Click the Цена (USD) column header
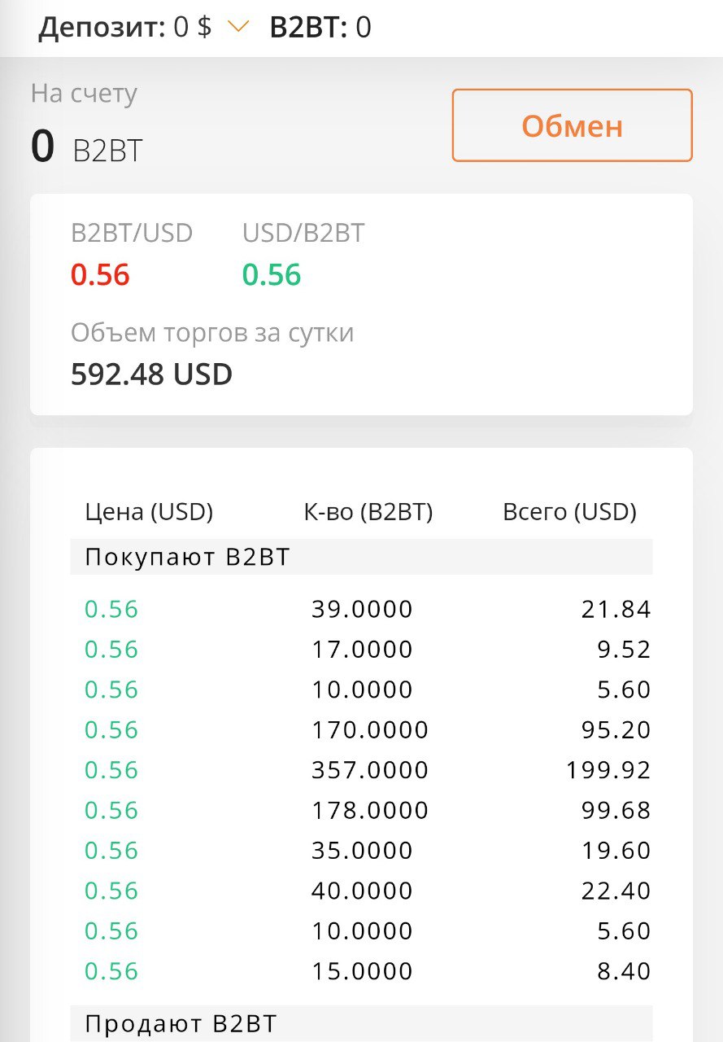 (x=149, y=512)
